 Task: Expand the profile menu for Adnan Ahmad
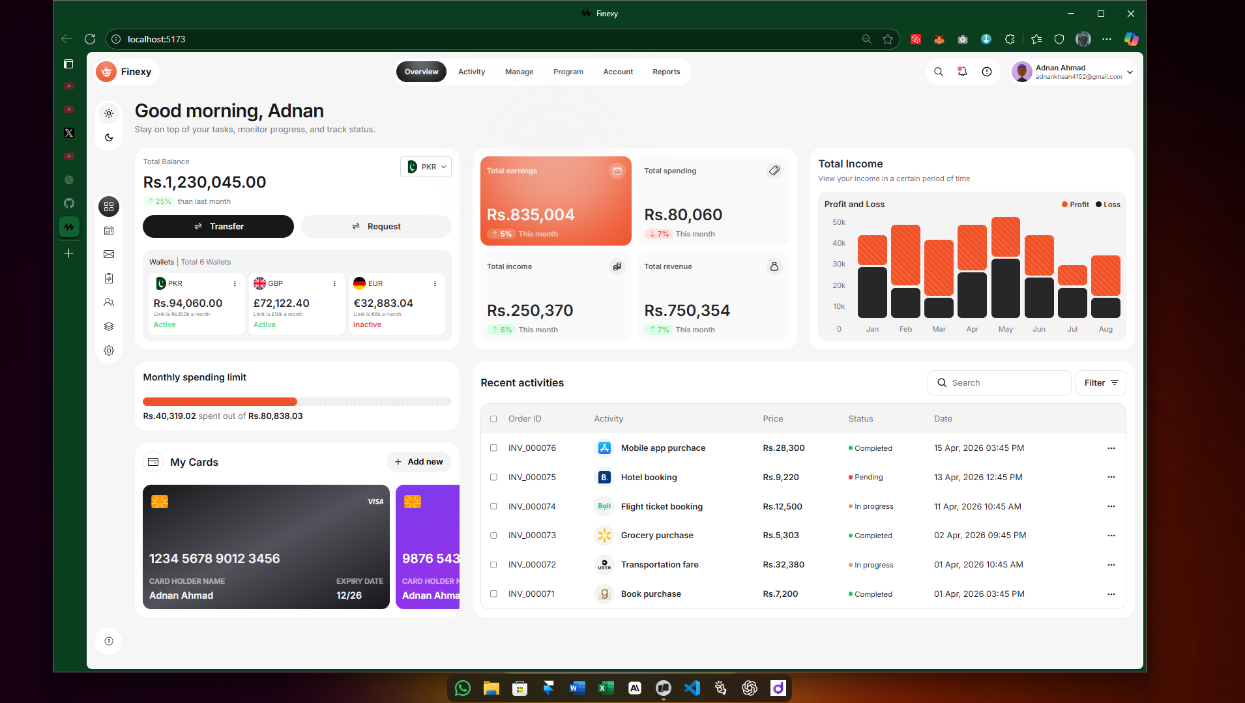click(1130, 72)
